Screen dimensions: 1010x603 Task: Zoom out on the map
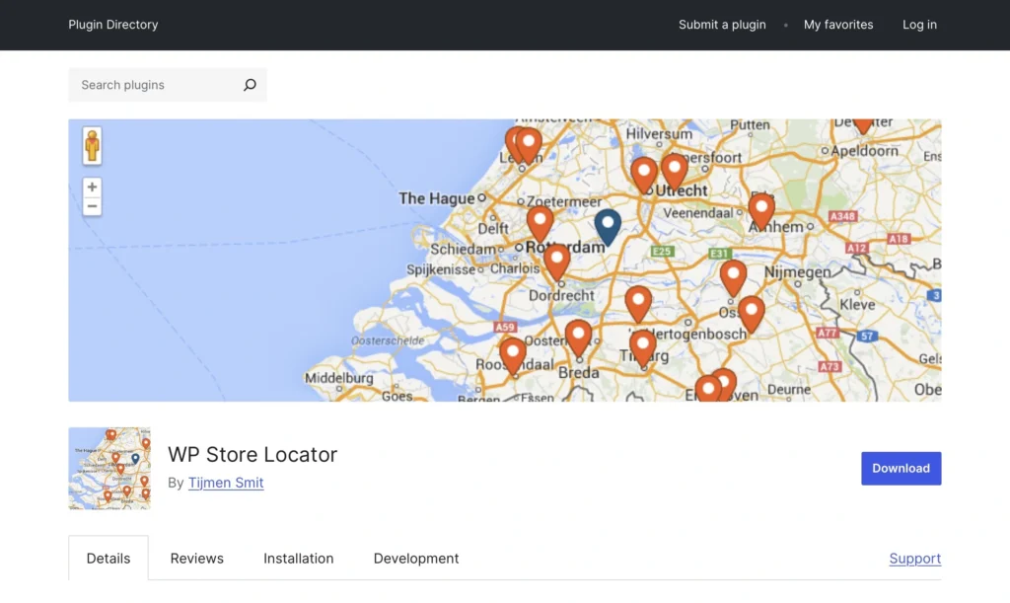pyautogui.click(x=92, y=205)
